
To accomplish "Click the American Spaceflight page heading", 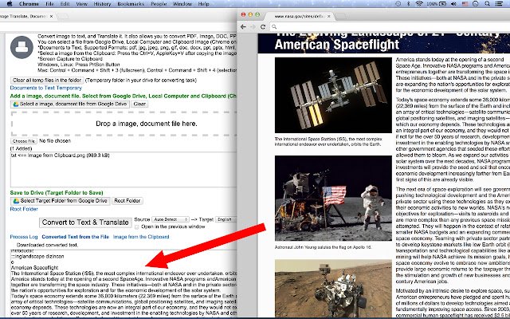I will click(x=336, y=45).
